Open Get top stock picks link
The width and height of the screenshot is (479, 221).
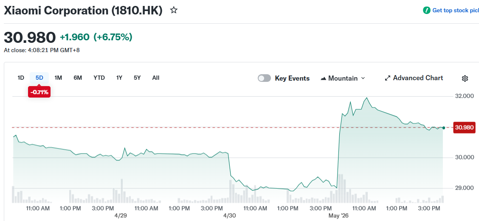pyautogui.click(x=455, y=10)
